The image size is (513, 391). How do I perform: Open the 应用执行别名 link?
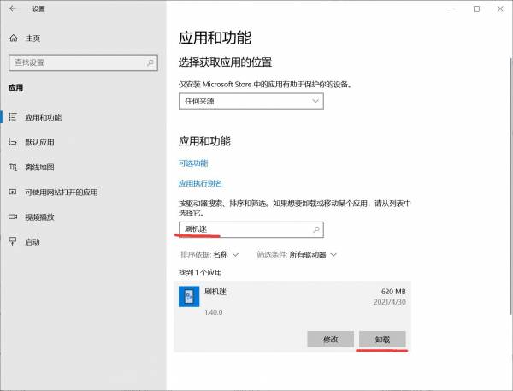coord(200,183)
